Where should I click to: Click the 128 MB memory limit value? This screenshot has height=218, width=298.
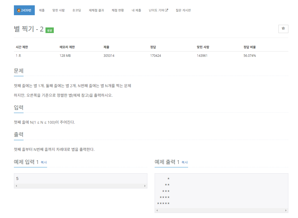pos(65,55)
